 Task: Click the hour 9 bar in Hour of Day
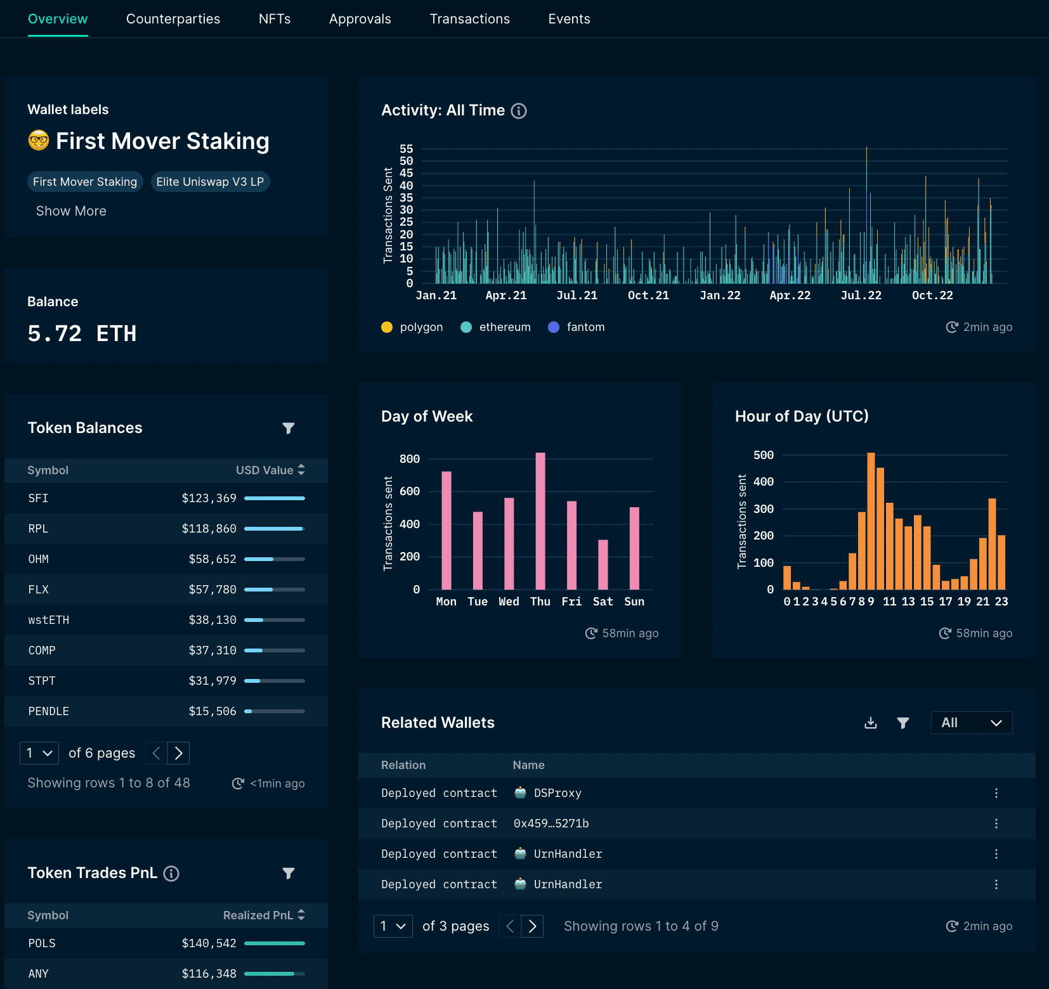[871, 521]
